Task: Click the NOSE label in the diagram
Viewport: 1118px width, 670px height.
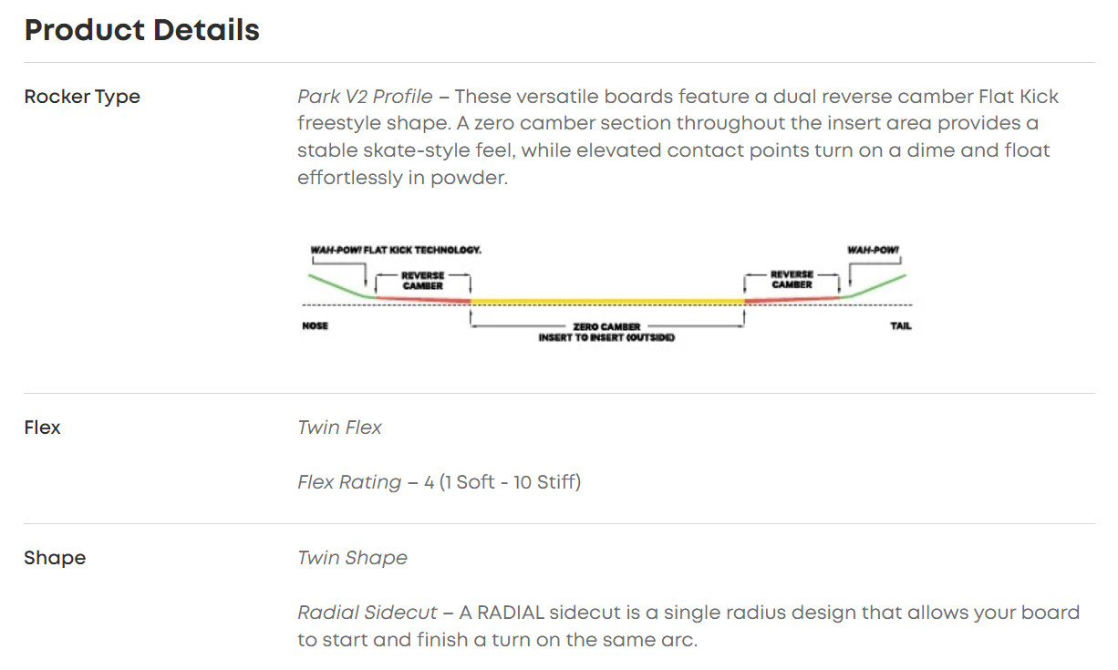Action: [315, 325]
